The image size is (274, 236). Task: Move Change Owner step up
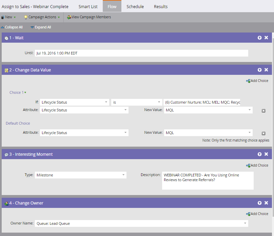[x=259, y=203]
